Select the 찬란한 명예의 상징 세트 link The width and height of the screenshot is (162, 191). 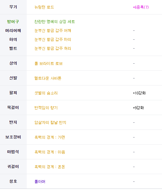coord(54,22)
